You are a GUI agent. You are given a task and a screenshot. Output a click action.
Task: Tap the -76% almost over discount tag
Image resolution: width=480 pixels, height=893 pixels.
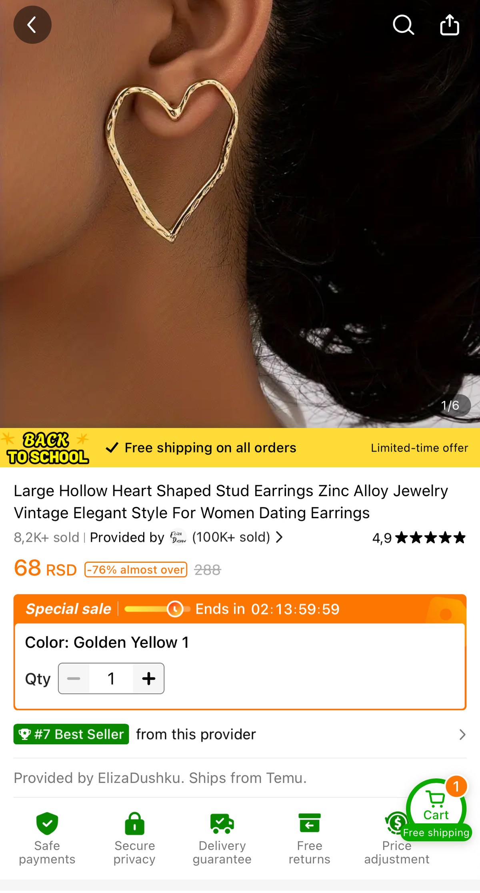(136, 570)
